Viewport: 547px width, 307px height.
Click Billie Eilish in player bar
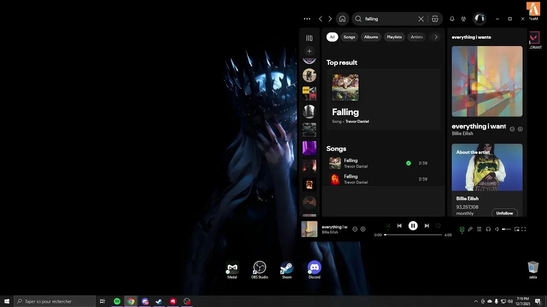click(x=330, y=232)
